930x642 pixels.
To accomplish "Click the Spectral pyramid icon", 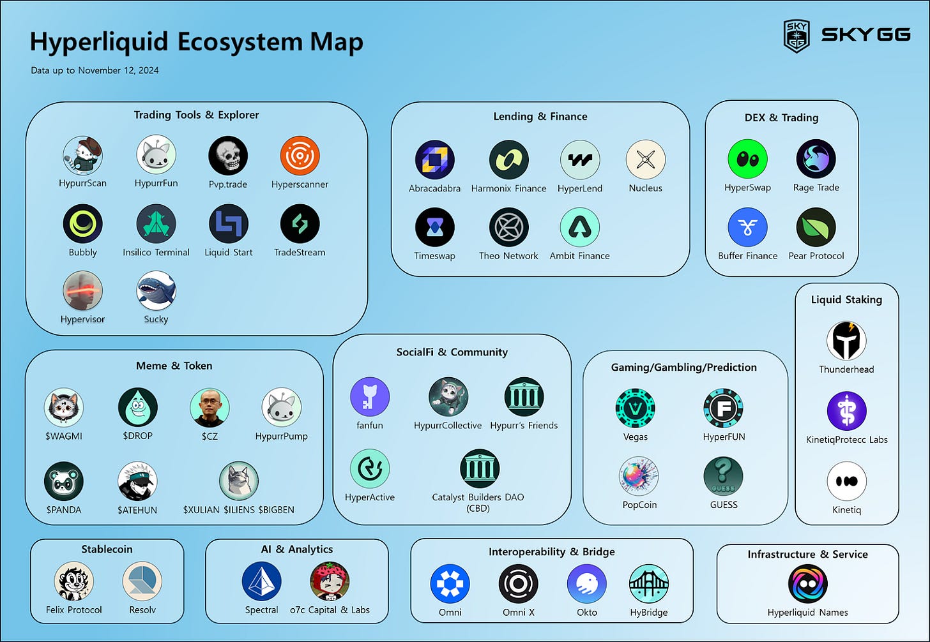I will (x=262, y=581).
